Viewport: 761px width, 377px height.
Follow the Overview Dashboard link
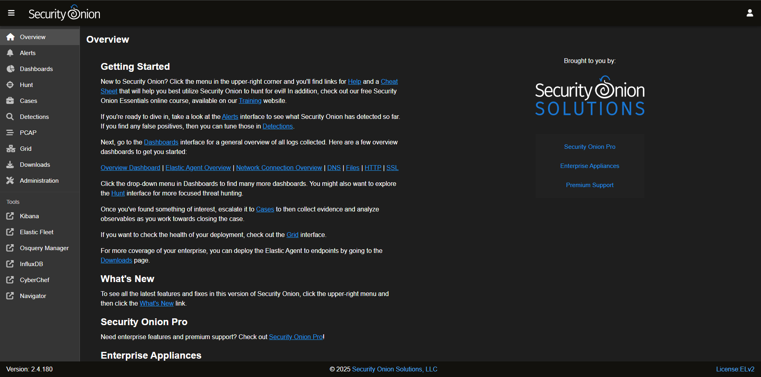pyautogui.click(x=130, y=168)
